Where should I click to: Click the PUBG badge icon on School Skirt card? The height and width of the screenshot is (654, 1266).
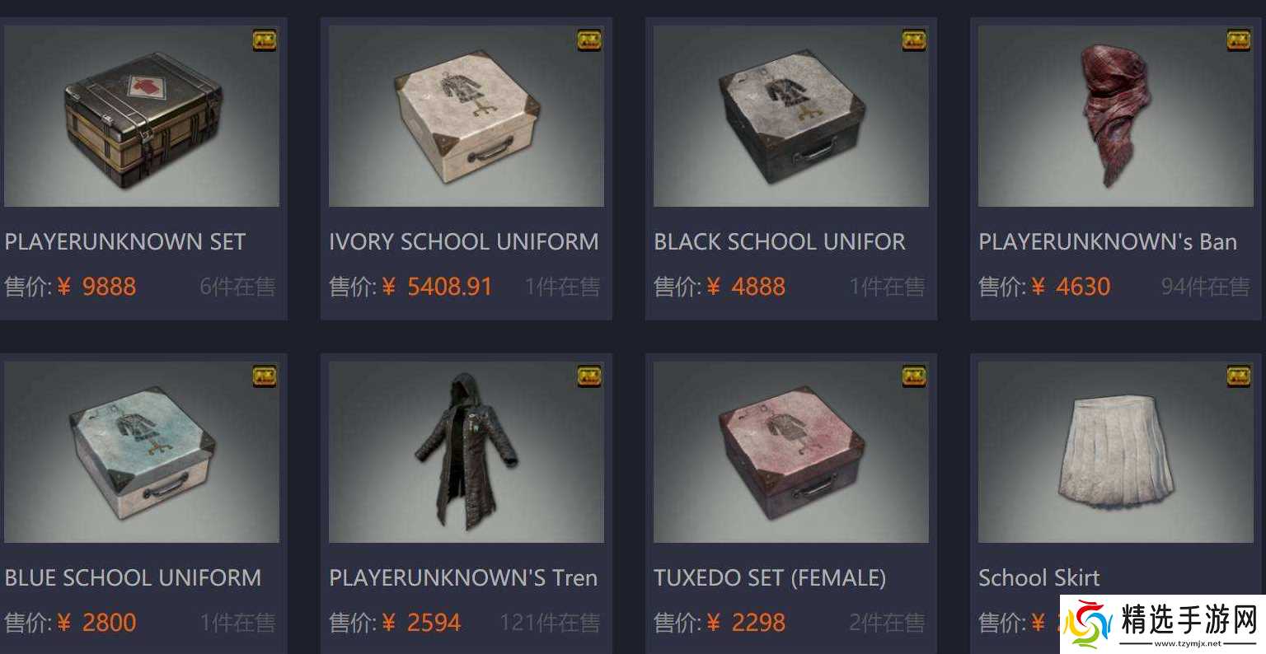click(x=1238, y=376)
